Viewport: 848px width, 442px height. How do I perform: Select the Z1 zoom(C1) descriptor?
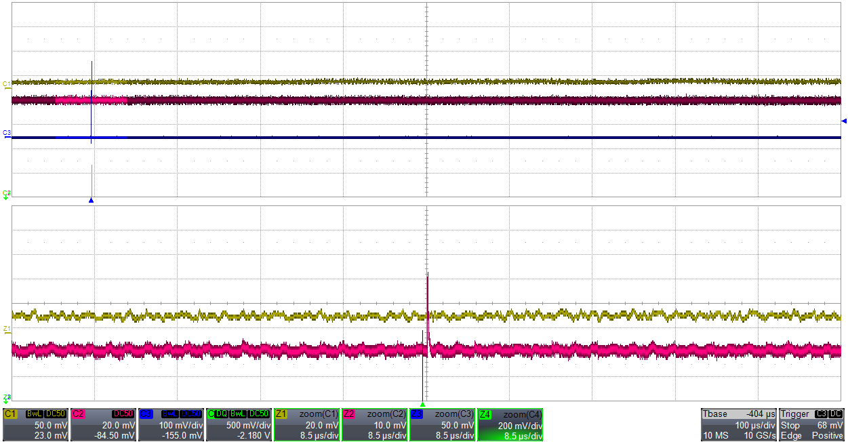pyautogui.click(x=307, y=424)
